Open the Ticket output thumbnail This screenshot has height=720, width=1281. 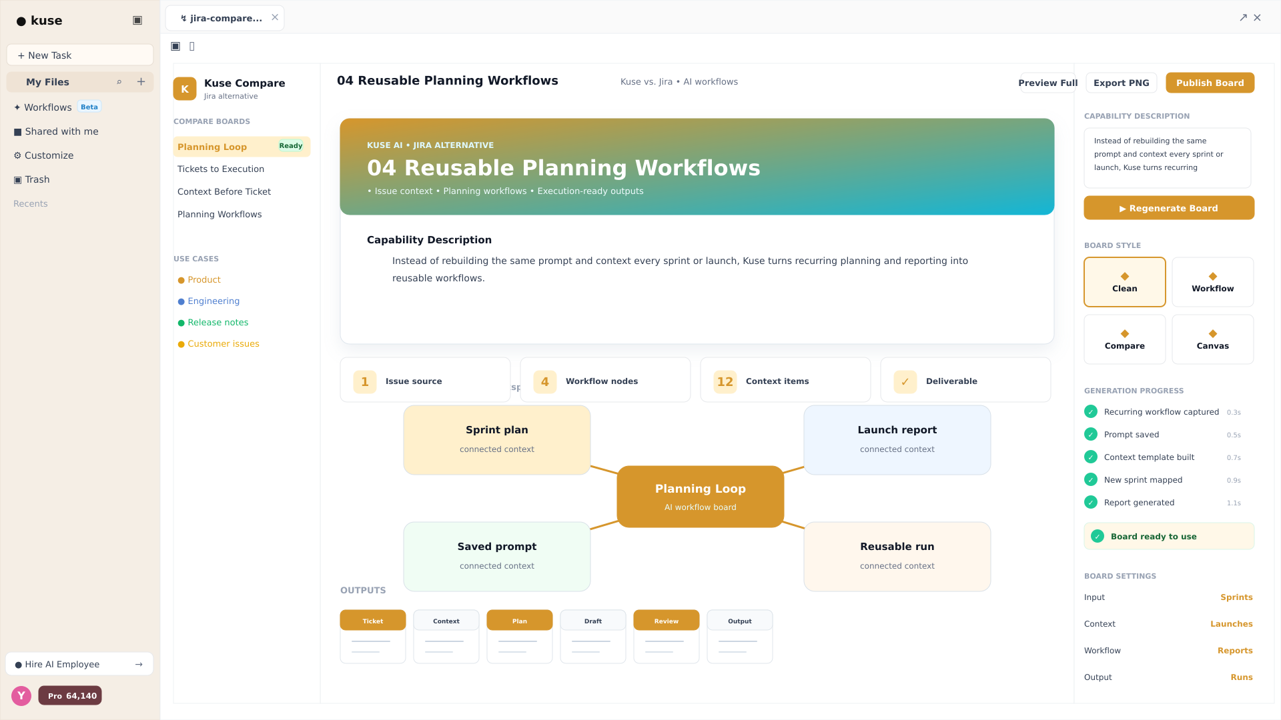(373, 637)
